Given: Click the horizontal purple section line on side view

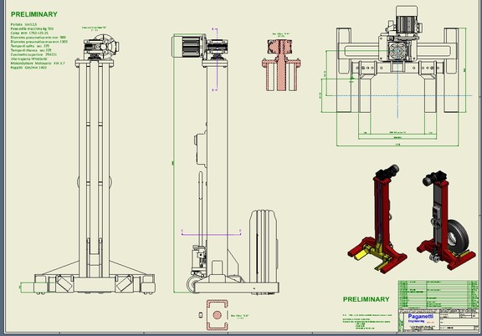Looking at the screenshot, I should (211, 234).
